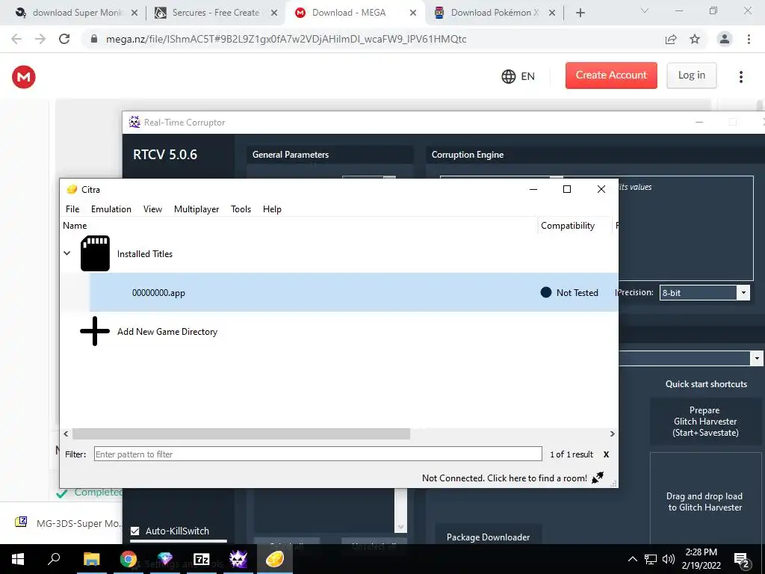Clear the filter with X button
765x574 pixels.
point(606,454)
